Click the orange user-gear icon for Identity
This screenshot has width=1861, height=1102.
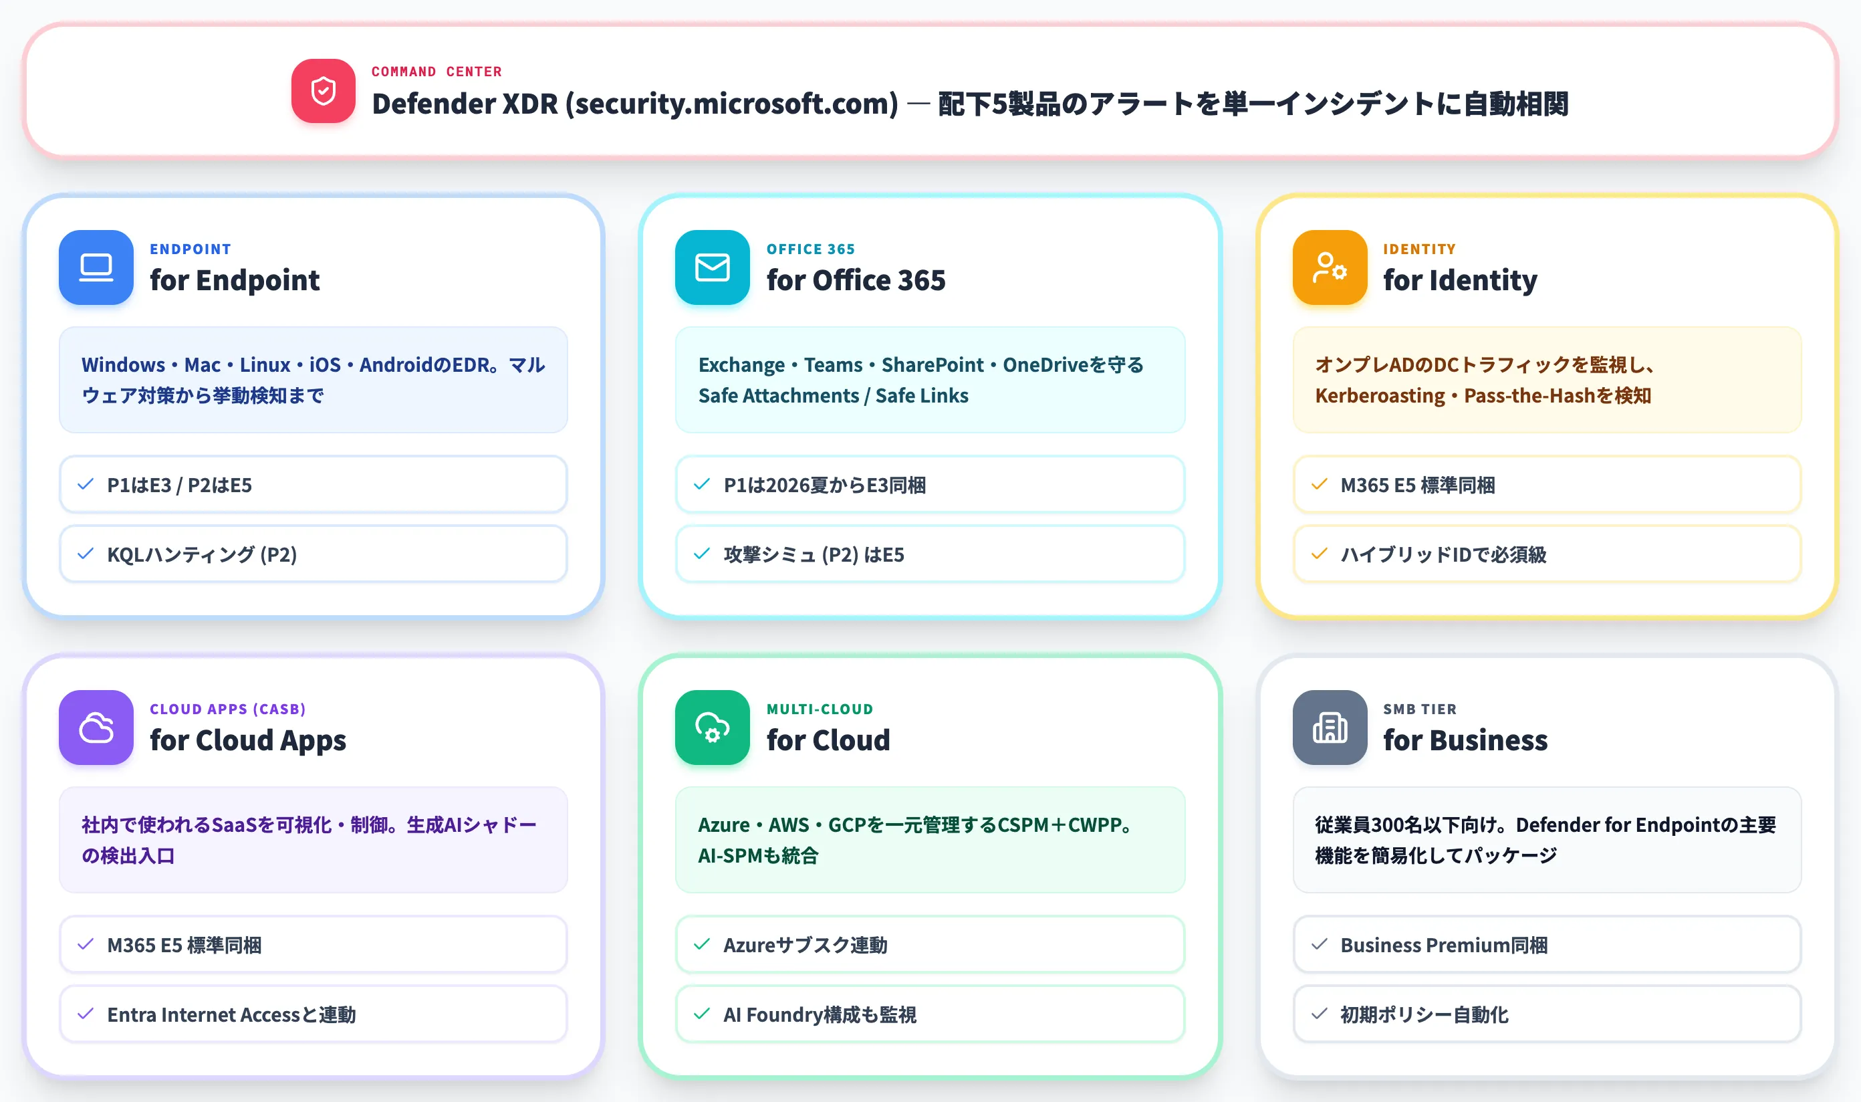(x=1330, y=267)
